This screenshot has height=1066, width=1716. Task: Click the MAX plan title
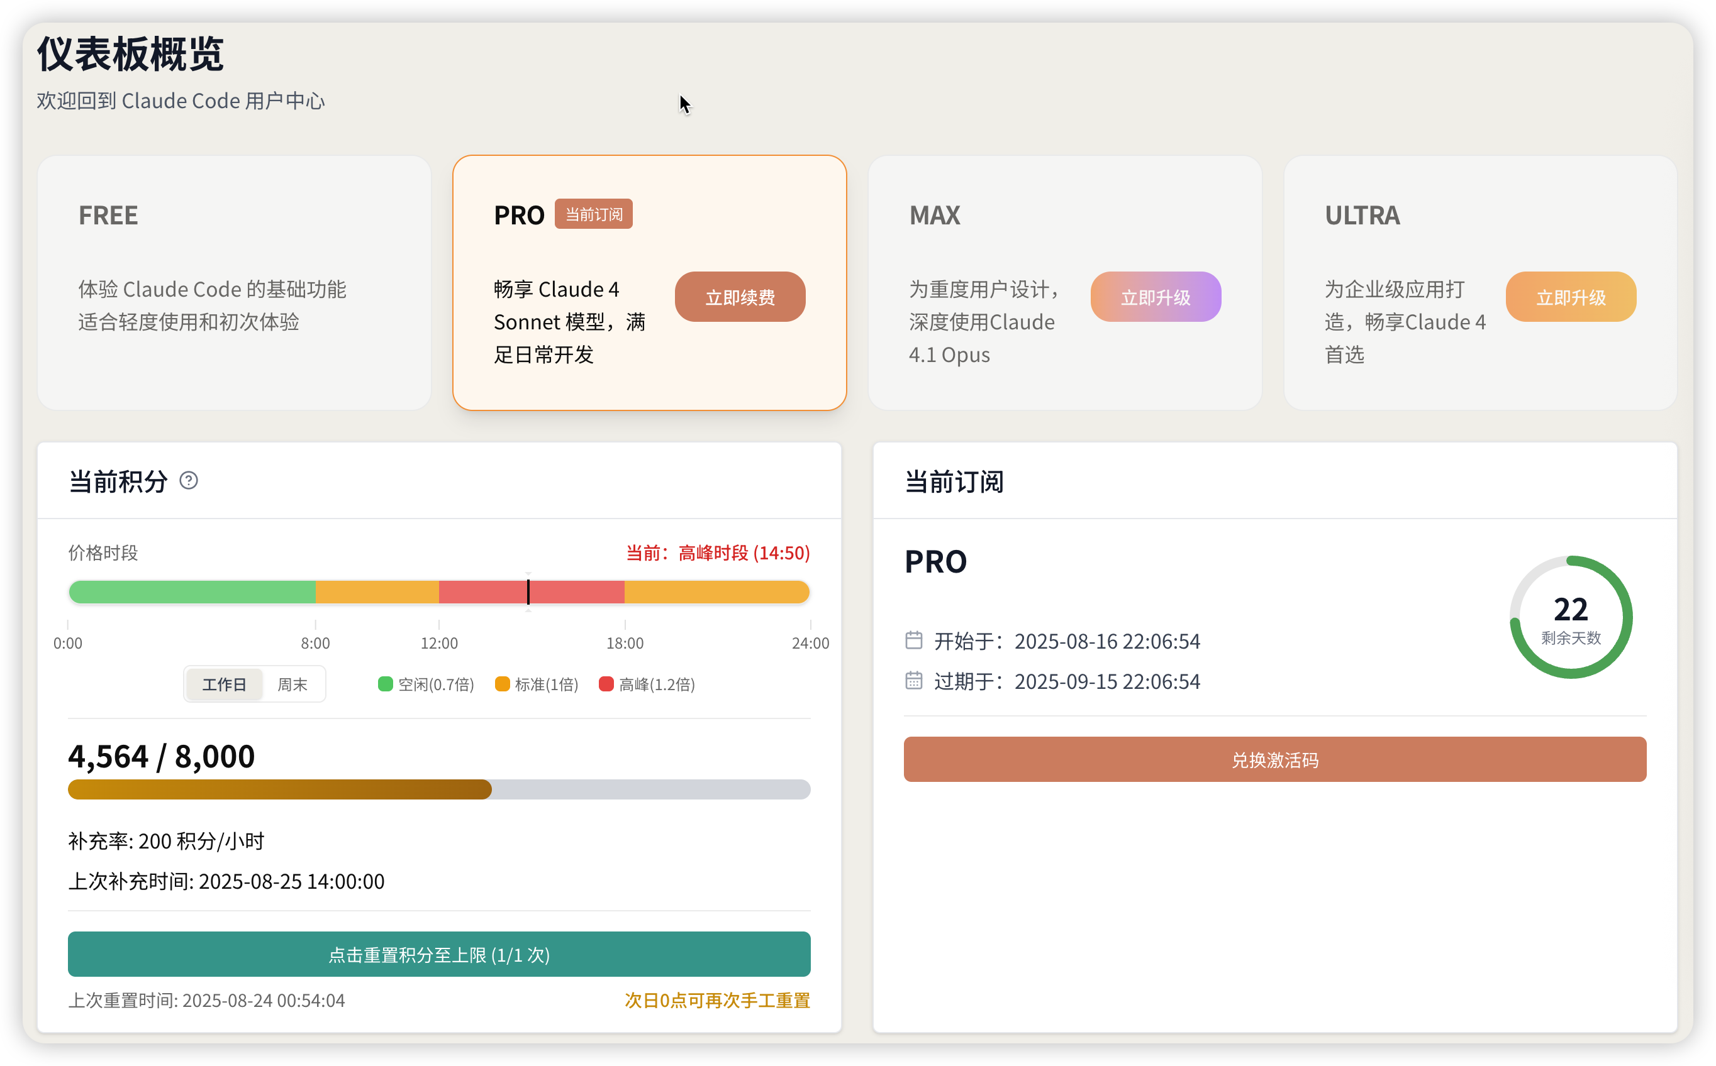pos(935,215)
